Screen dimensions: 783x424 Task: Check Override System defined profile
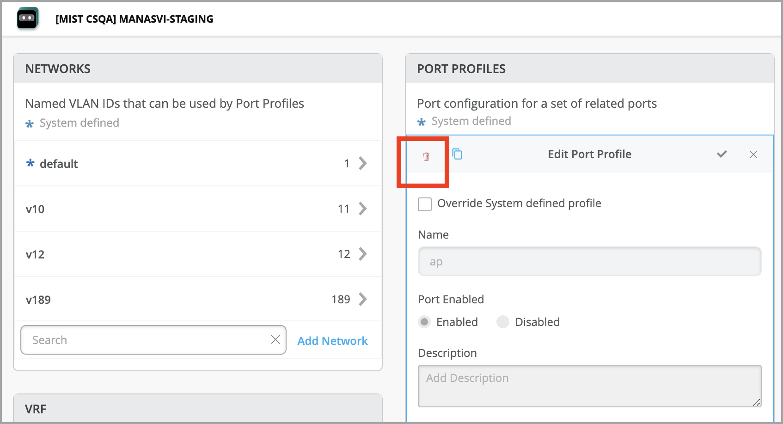[x=424, y=204]
